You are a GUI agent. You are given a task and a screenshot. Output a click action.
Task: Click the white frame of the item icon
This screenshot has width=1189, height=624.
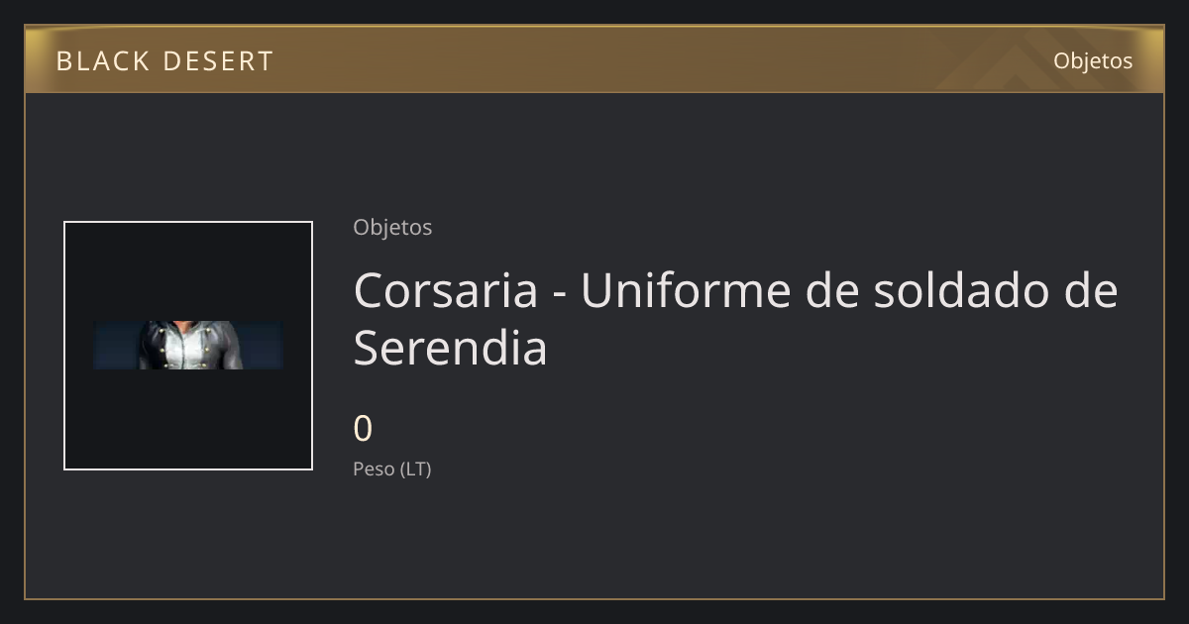(x=188, y=223)
